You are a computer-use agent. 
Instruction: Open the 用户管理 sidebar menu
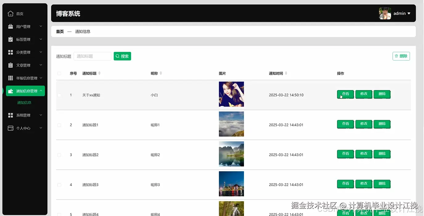pyautogui.click(x=25, y=27)
